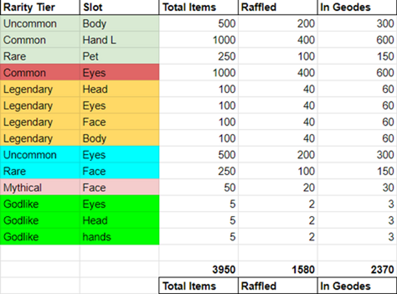Screen dimensions: 397x294
Task: Click the "Head" slot in Godlike row
Action: (x=119, y=220)
